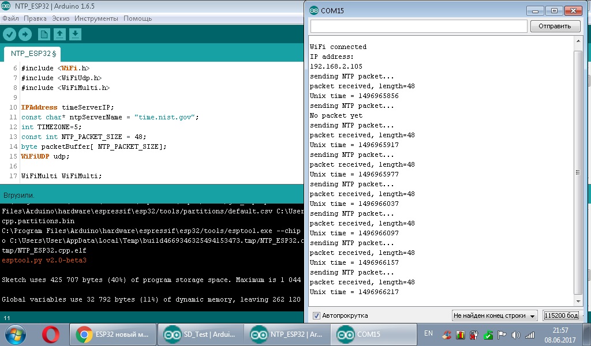This screenshot has height=346, width=591.
Task: Click the serial monitor input field
Action: (417, 25)
